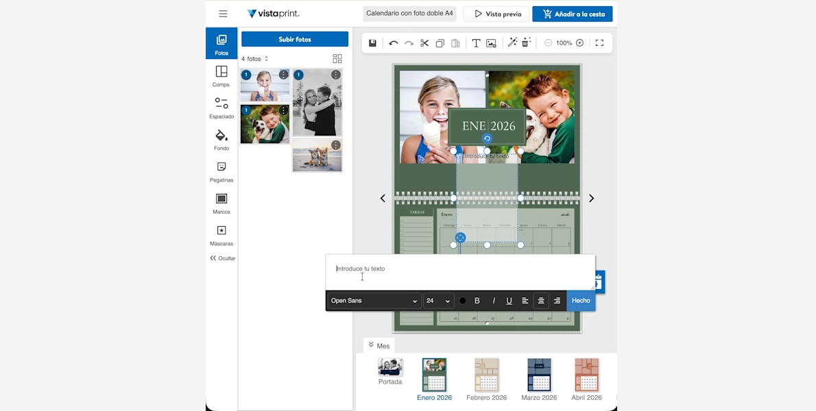816x411 pixels.
Task: Open the font size 24 dropdown
Action: click(438, 301)
